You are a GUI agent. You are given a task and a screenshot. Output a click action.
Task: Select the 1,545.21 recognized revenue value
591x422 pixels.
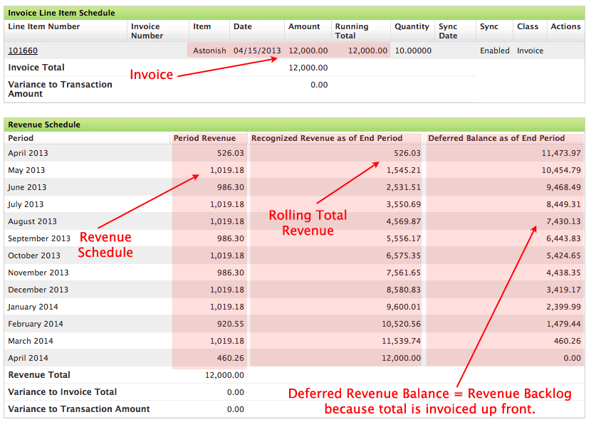point(403,170)
